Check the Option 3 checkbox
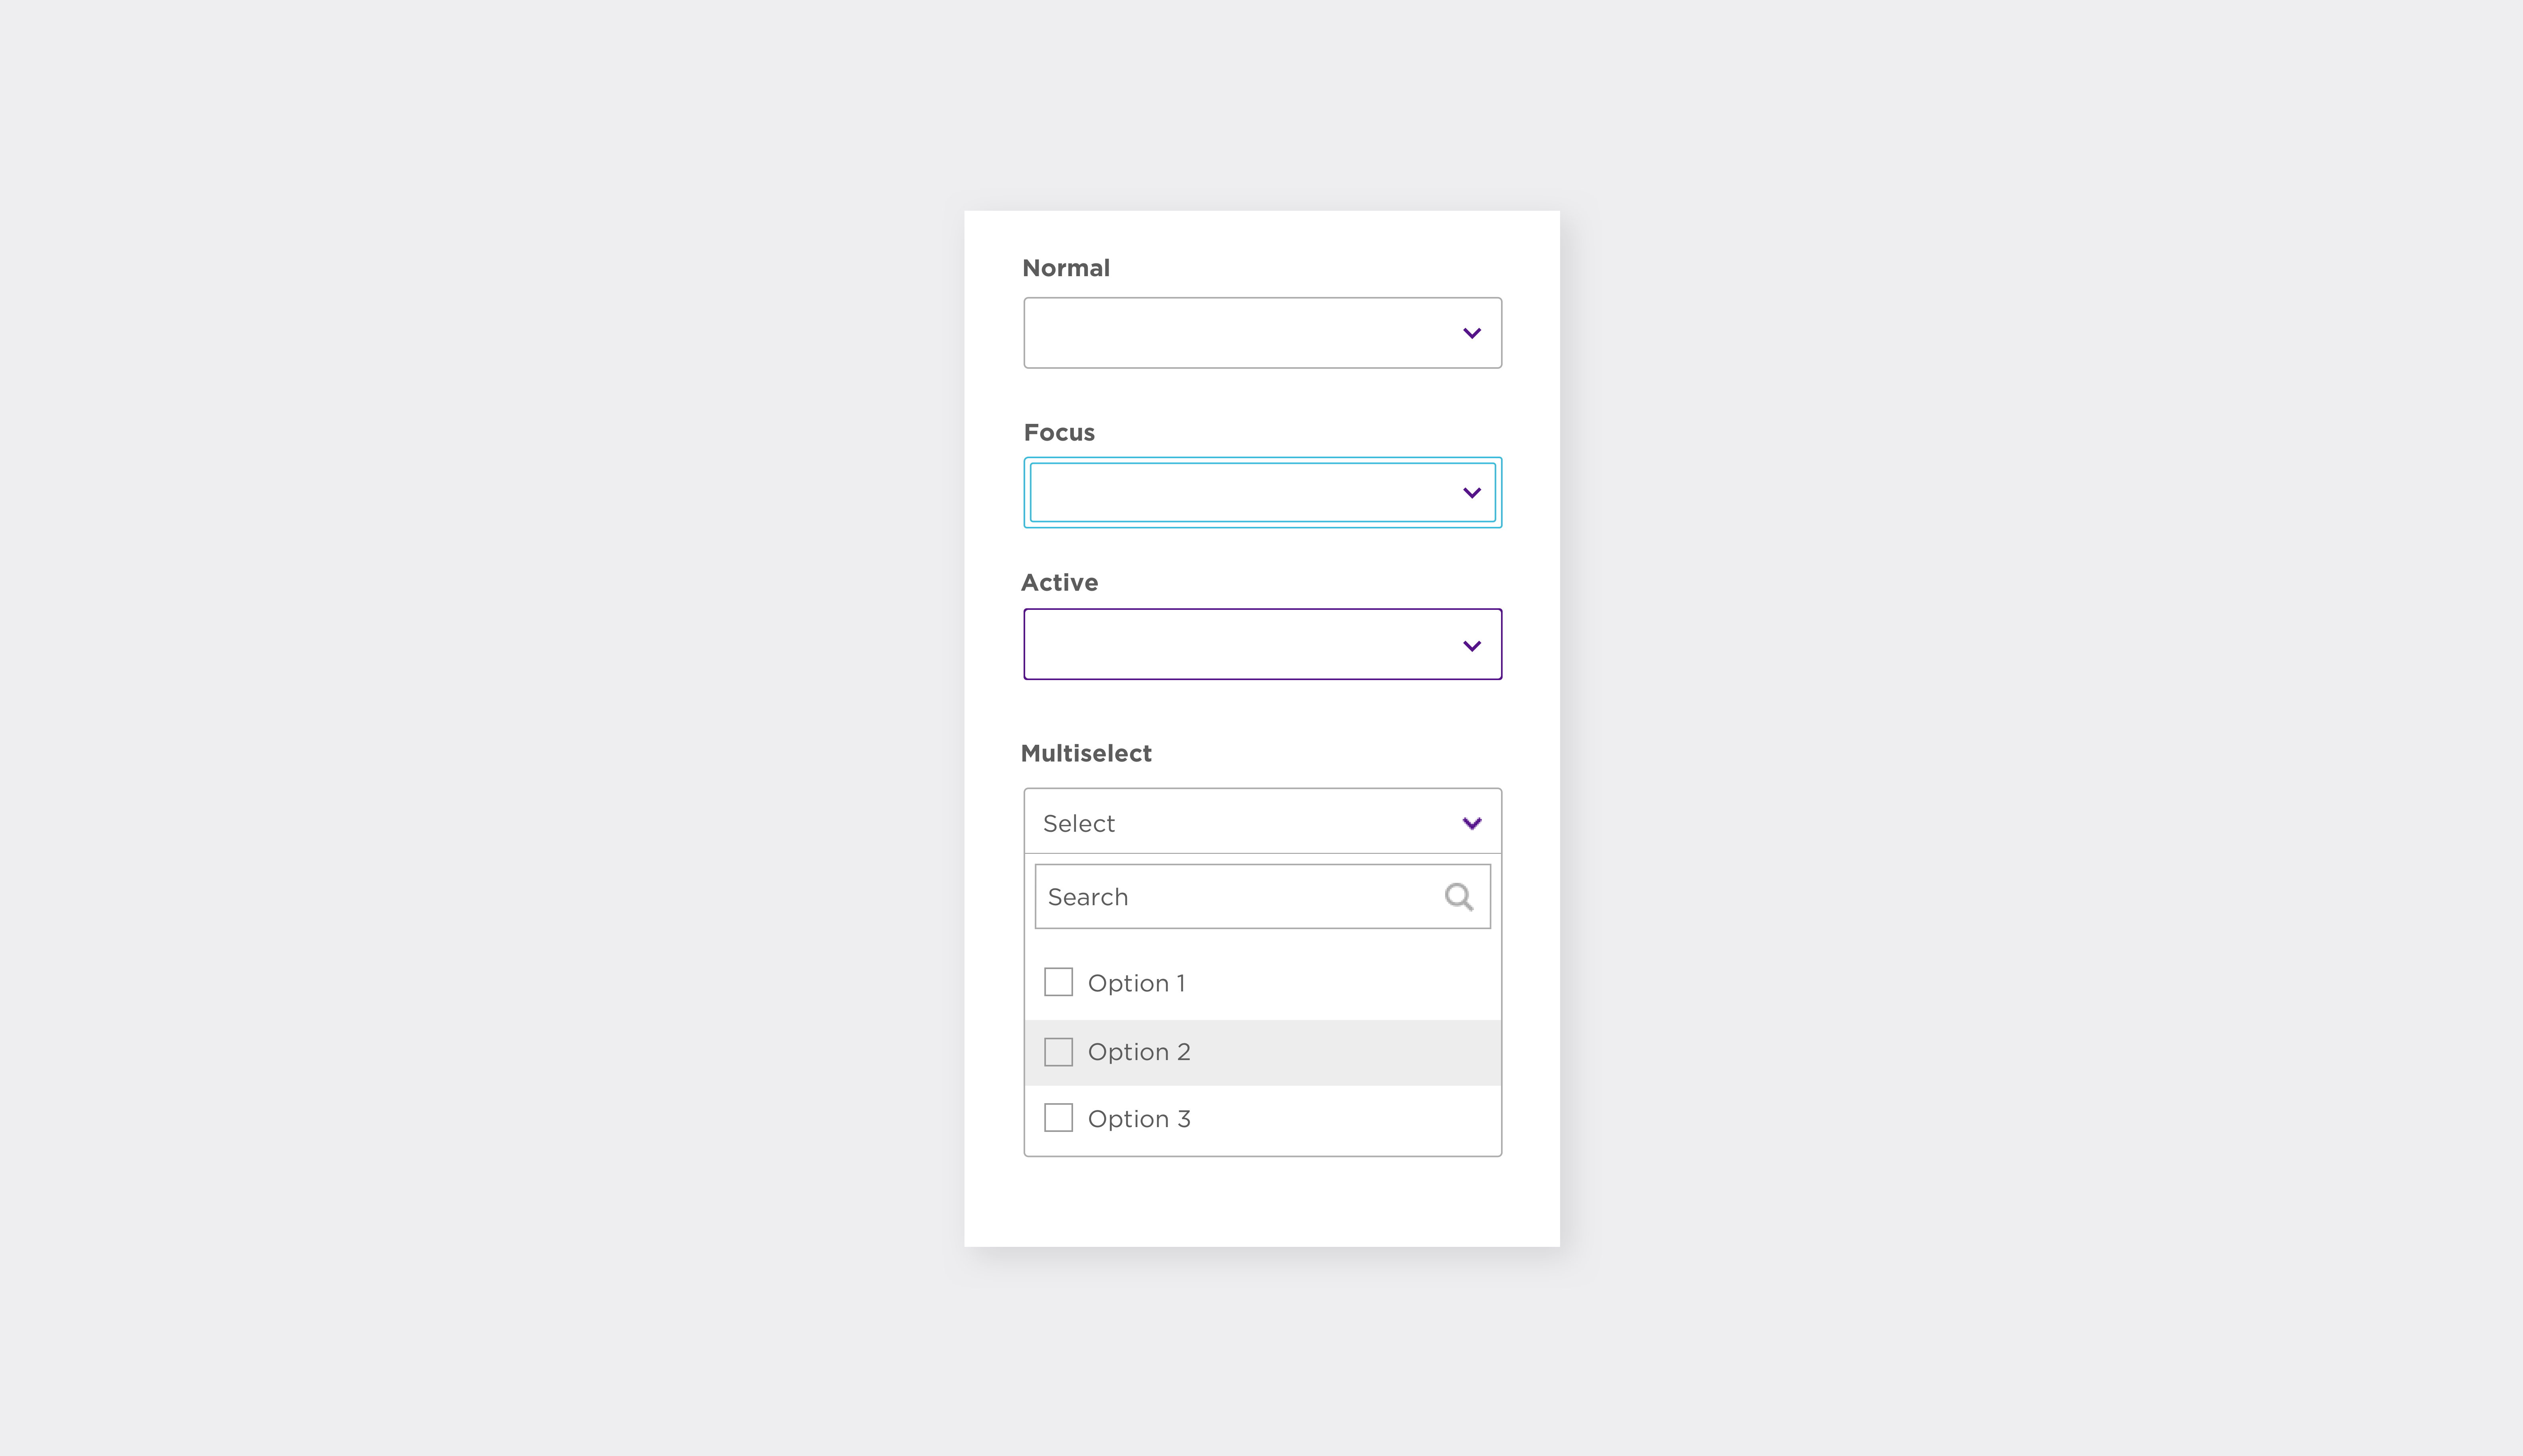This screenshot has width=2523, height=1456. (x=1058, y=1118)
